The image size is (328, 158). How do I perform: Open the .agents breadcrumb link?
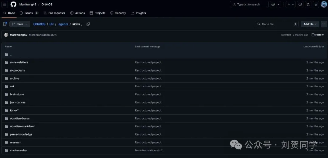coord(63,24)
